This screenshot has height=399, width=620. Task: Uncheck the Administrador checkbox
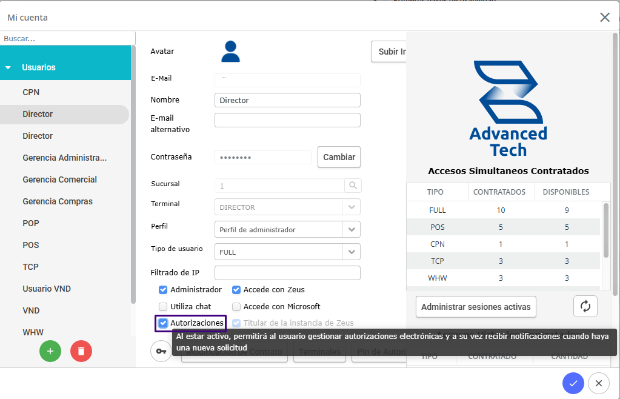(163, 290)
